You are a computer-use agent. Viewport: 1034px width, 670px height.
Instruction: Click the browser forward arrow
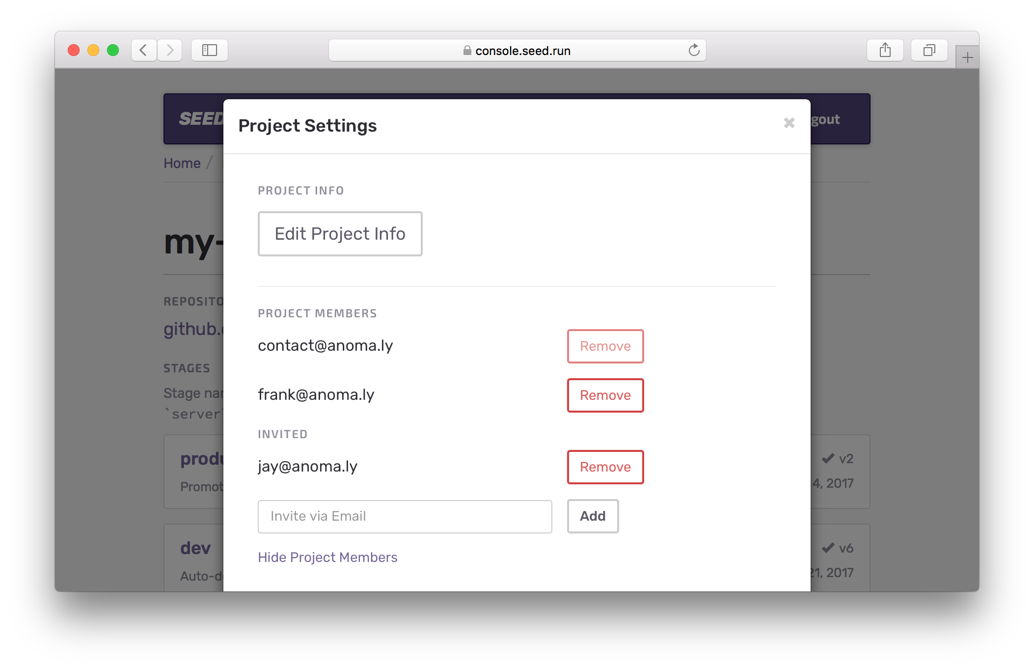coord(170,50)
